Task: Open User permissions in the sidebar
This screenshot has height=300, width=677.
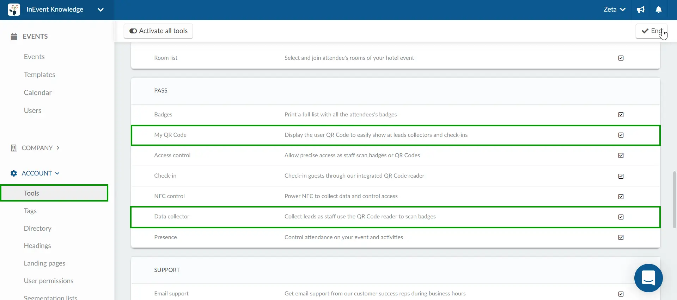Action: [x=49, y=281]
